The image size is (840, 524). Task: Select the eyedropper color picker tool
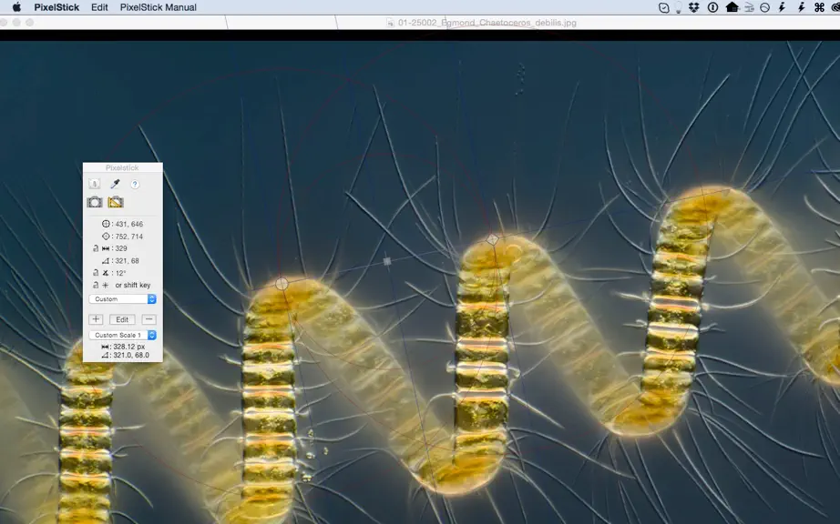tap(115, 184)
